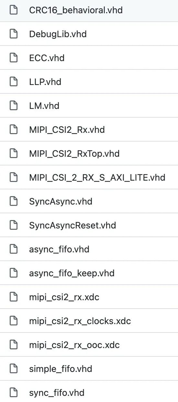
Task: Click the file icon beside sync_fifo.vhd
Action: 13,393
